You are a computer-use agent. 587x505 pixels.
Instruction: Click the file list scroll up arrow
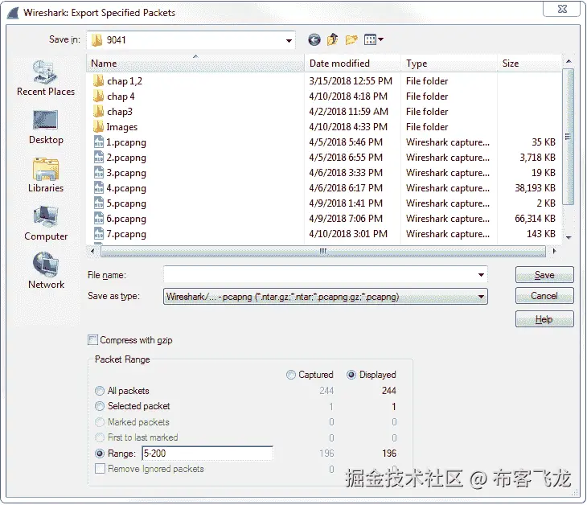(569, 61)
